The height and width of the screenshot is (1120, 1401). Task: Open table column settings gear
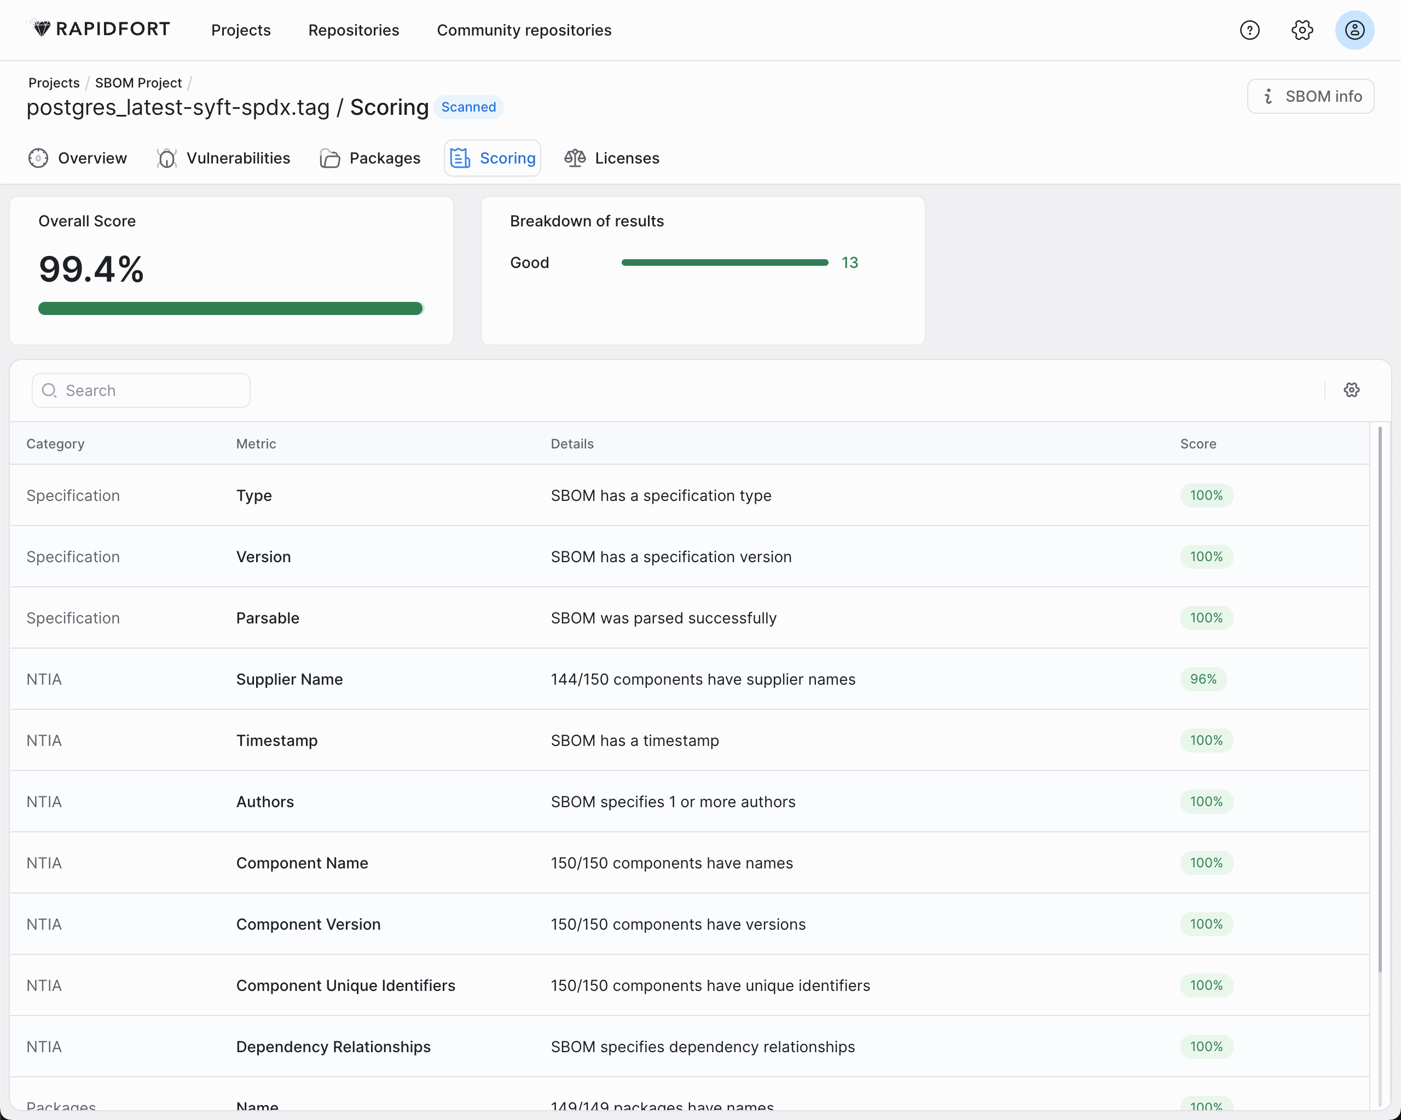pyautogui.click(x=1352, y=390)
